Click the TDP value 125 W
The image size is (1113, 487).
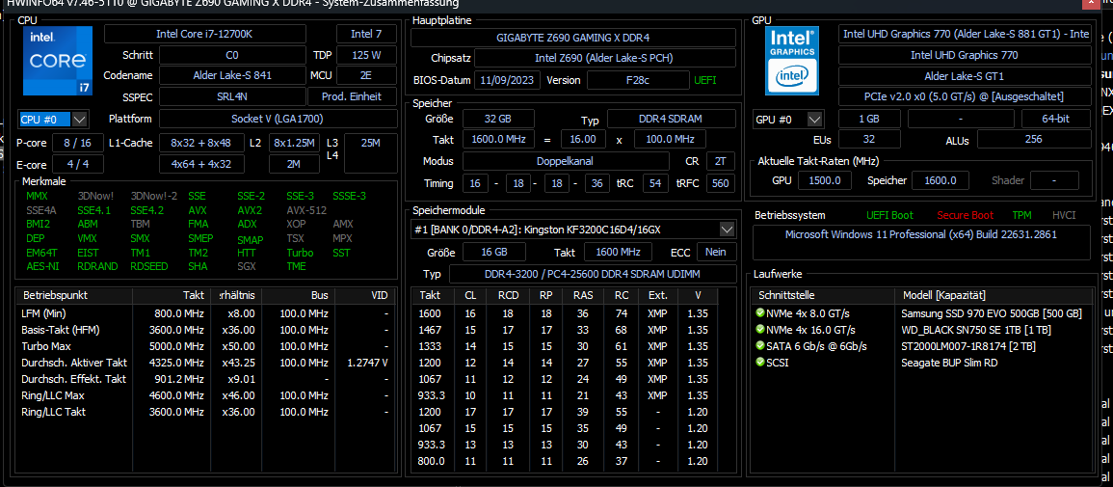click(x=365, y=55)
